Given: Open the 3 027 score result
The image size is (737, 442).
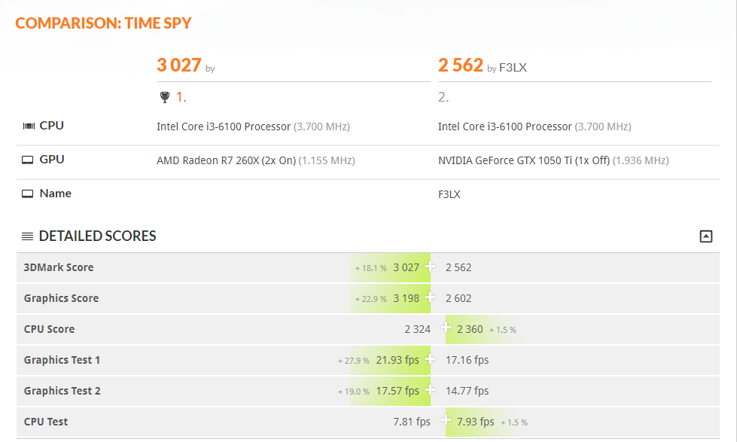Looking at the screenshot, I should [179, 65].
